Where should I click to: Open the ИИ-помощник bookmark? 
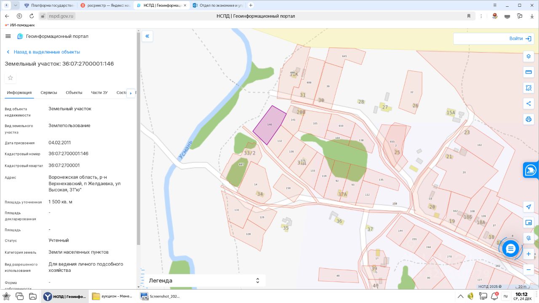pos(19,25)
